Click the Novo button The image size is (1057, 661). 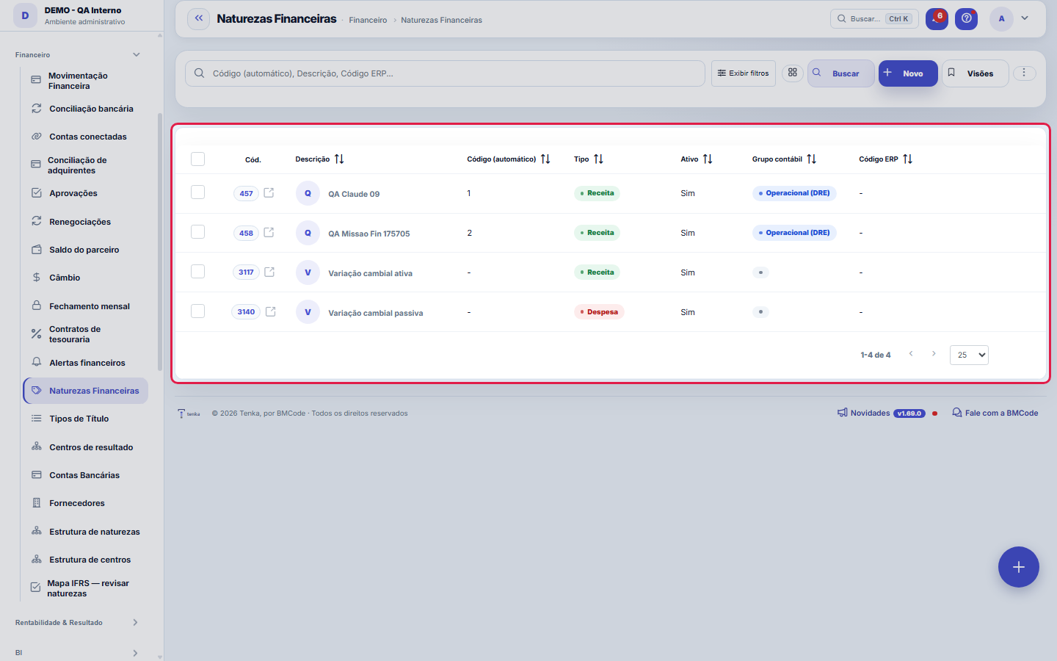point(908,73)
